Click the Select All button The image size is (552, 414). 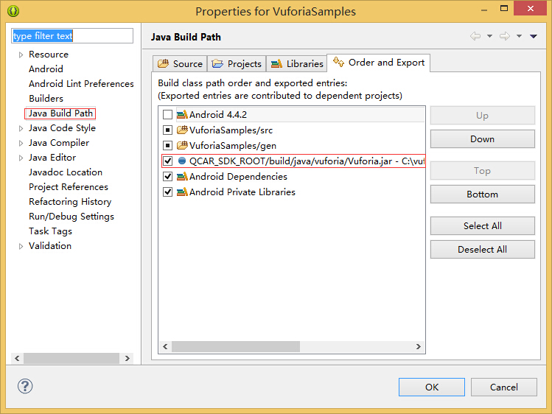482,226
